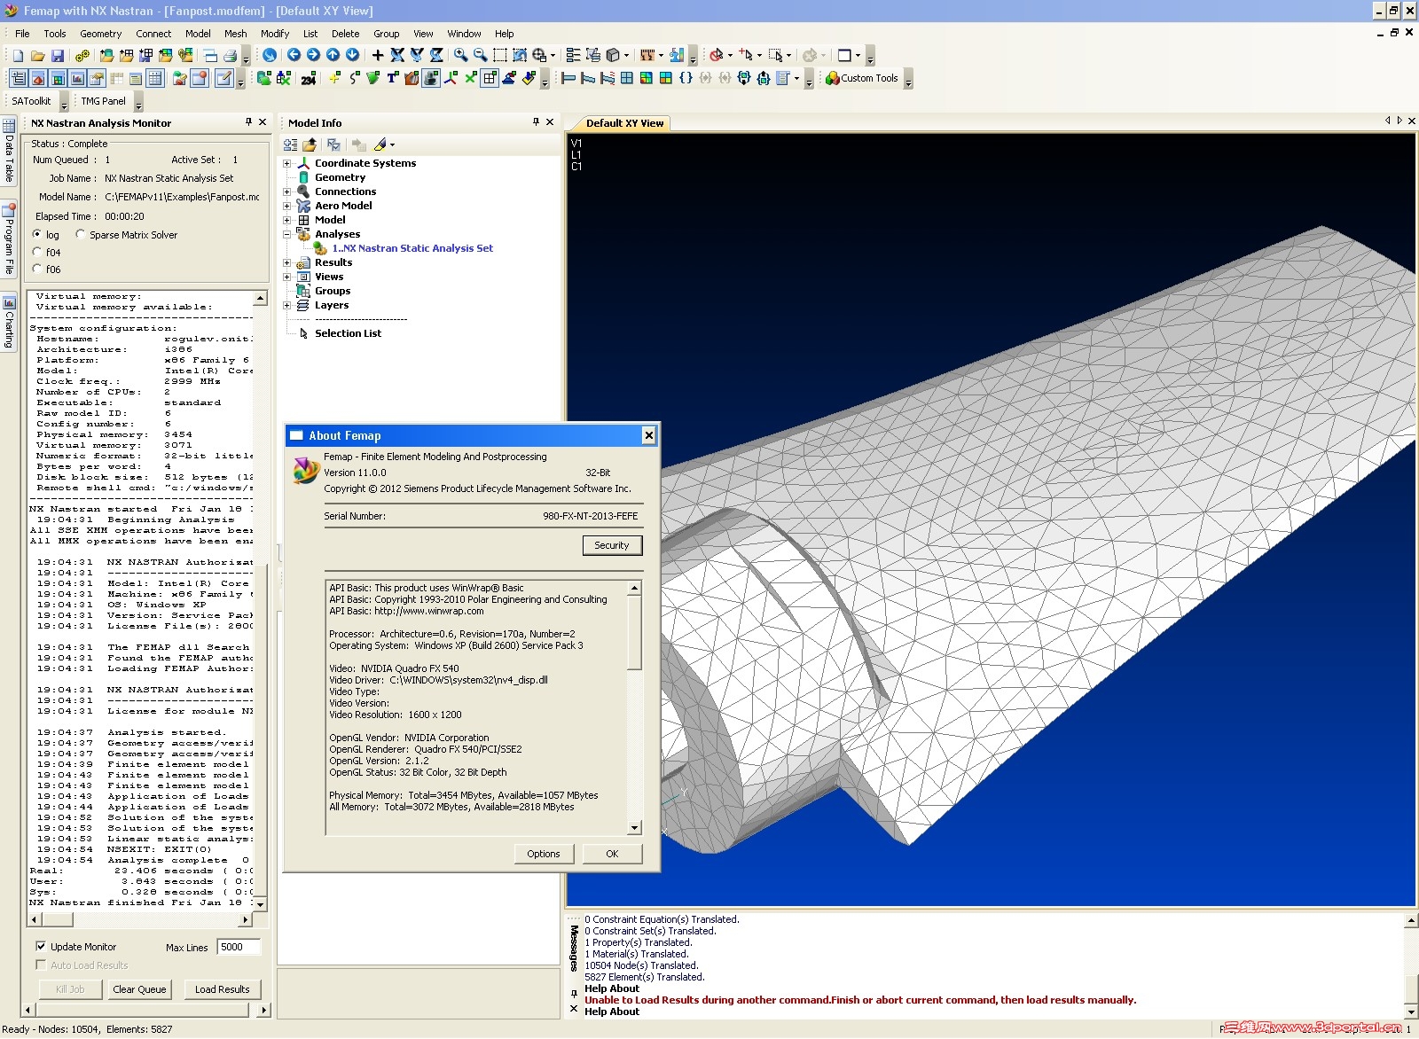Click the blue T text display icon
Screen dimensions: 1419x1039
pos(392,78)
